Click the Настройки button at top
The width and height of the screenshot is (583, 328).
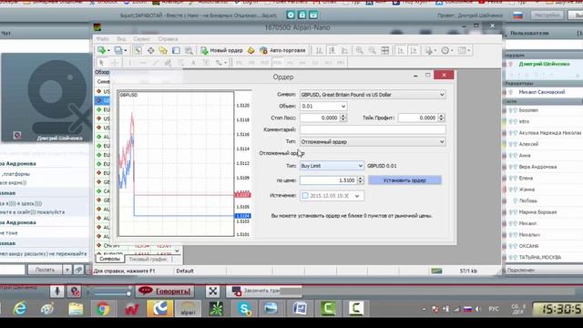point(547,15)
